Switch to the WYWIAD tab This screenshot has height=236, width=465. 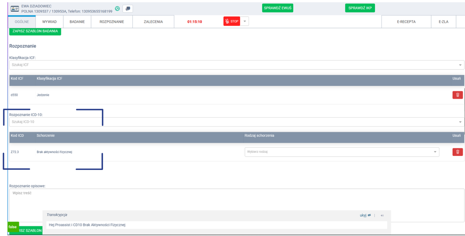tap(49, 22)
